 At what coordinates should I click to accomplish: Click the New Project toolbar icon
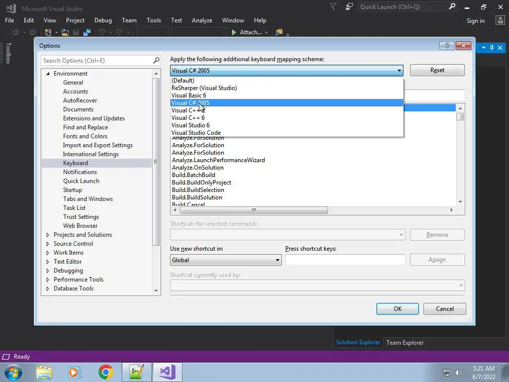coord(48,32)
